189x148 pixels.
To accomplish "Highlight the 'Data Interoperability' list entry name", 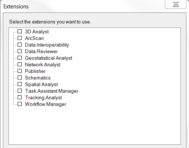I will point(47,45).
